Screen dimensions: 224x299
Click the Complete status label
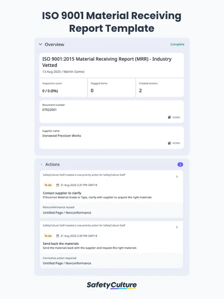point(177,44)
